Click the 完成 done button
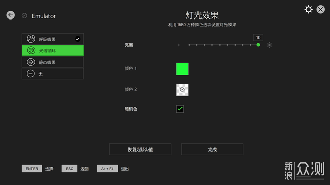Screen dimensions: 330x185 click(x=212, y=150)
